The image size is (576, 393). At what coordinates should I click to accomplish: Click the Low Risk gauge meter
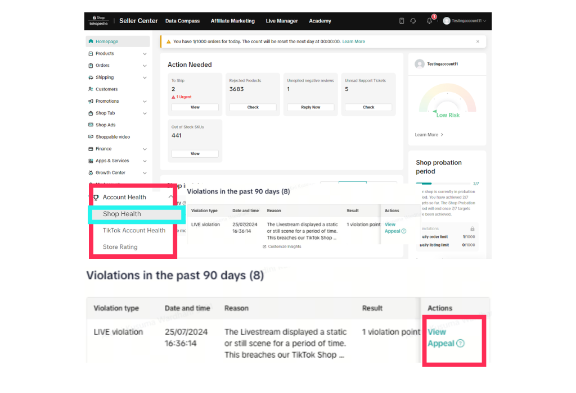tap(448, 101)
